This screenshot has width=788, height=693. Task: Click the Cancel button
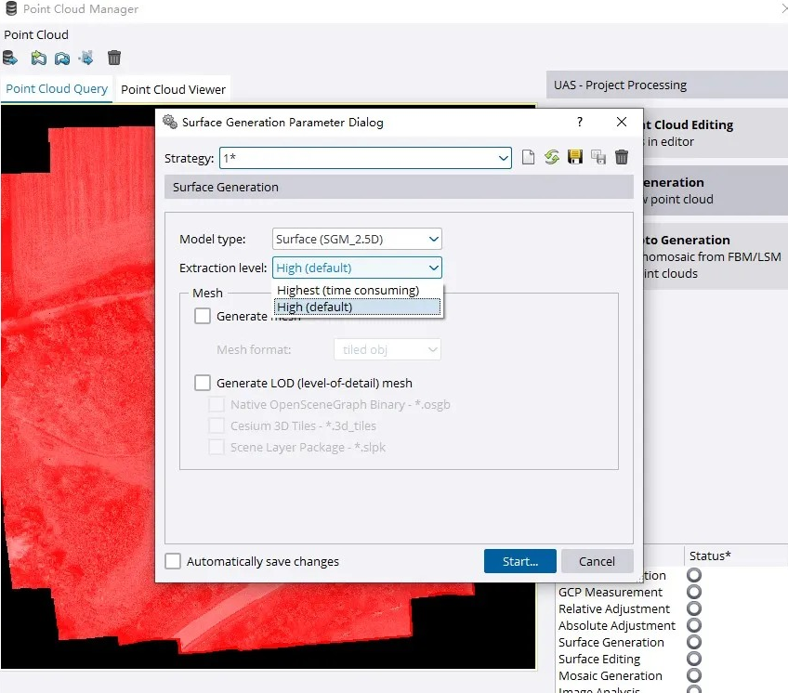point(597,561)
